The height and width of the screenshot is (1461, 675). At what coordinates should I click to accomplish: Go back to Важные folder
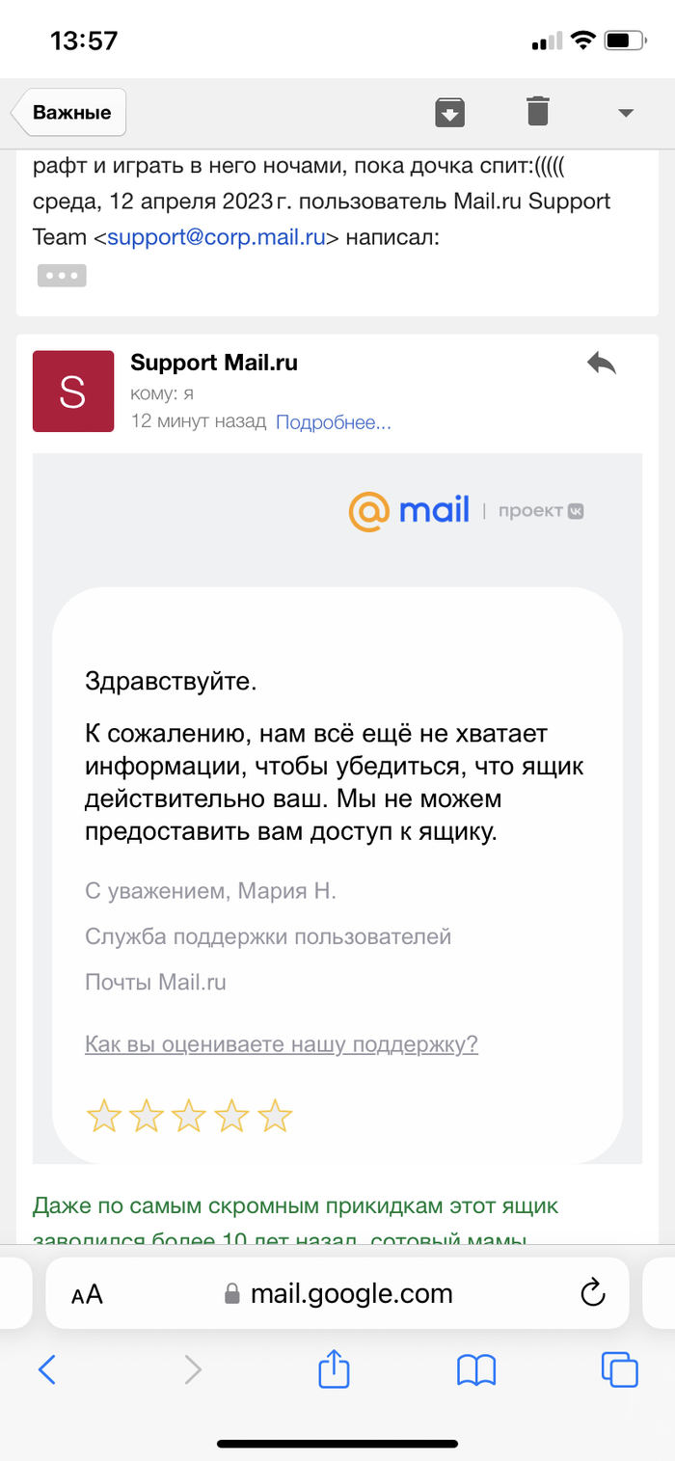pyautogui.click(x=70, y=113)
